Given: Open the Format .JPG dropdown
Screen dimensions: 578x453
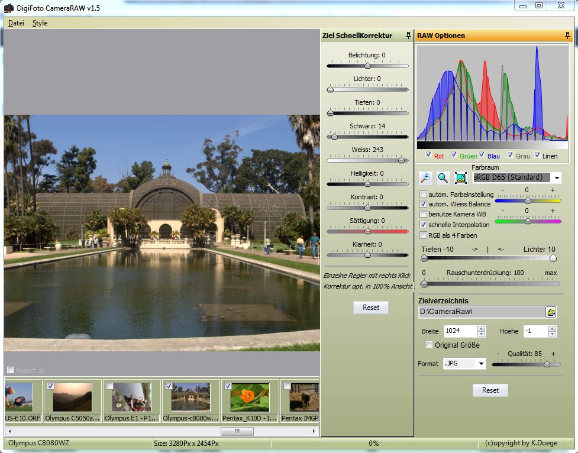Looking at the screenshot, I should point(481,364).
